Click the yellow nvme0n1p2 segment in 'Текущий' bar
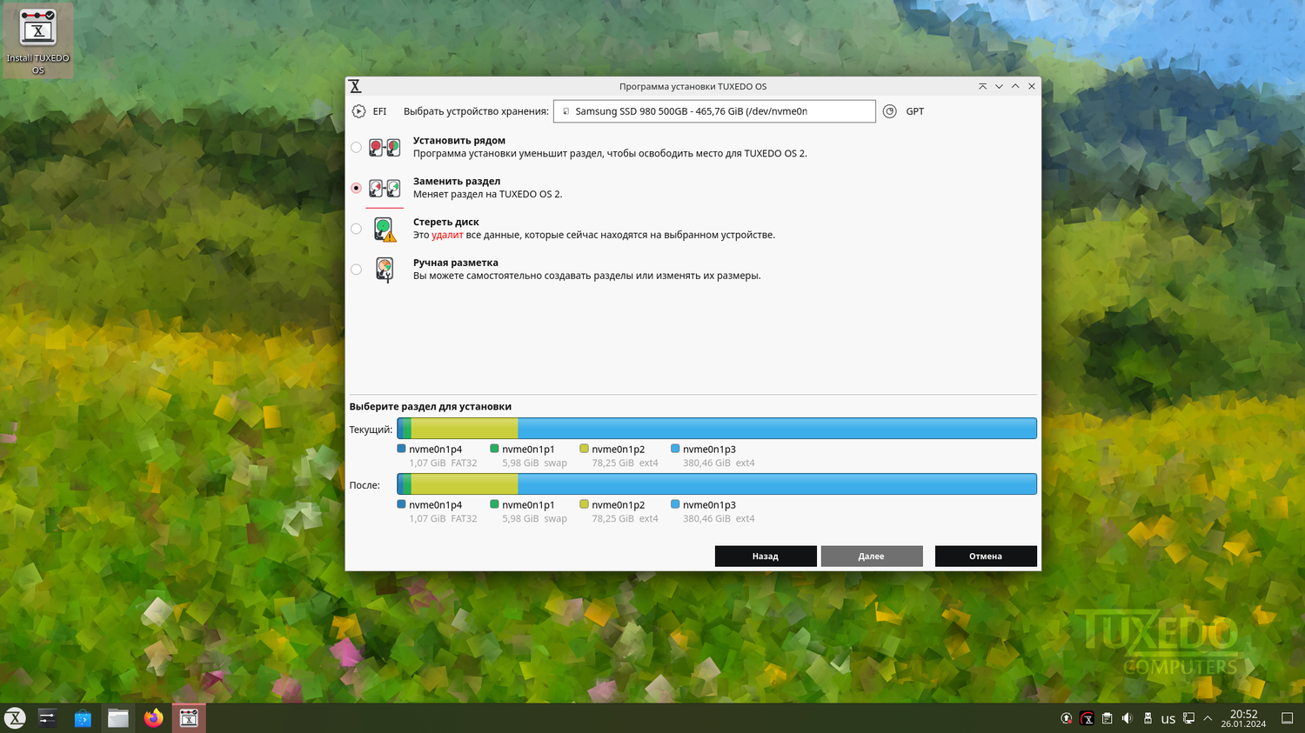 click(465, 429)
